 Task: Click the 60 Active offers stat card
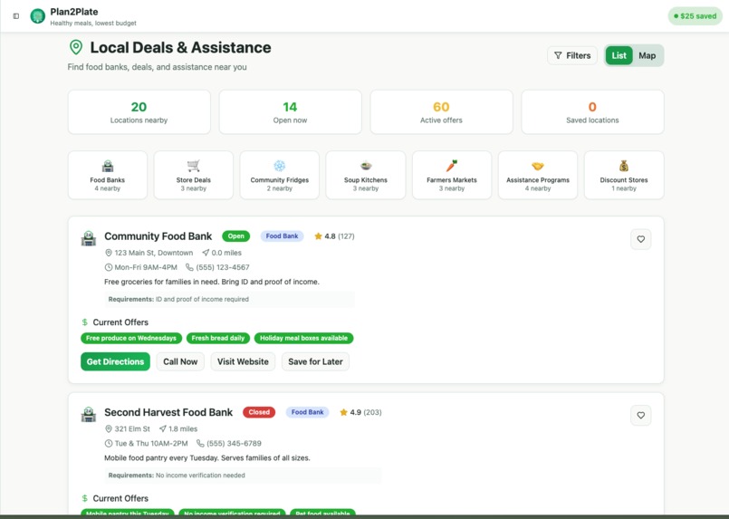click(441, 112)
